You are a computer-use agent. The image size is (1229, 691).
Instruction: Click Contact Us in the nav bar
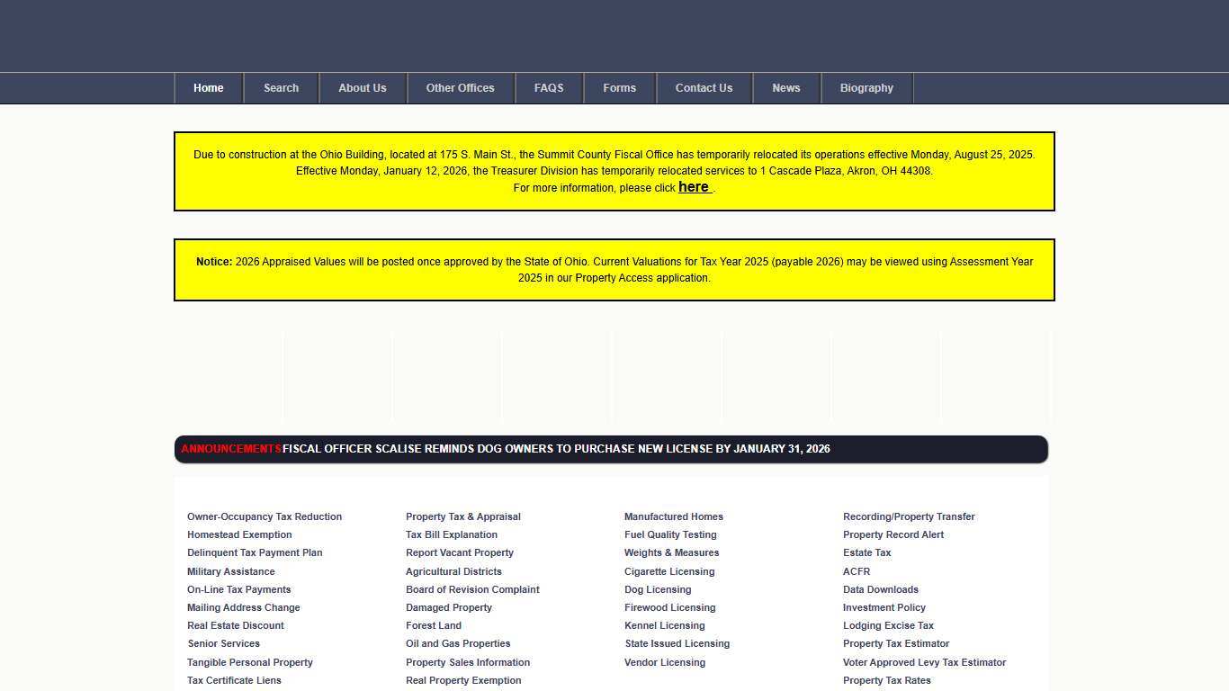click(x=704, y=88)
